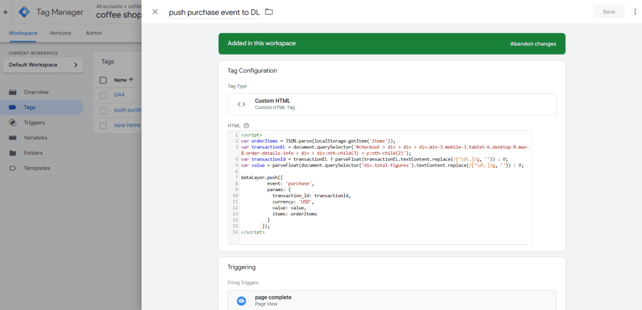Click the Overview briefcase icon
Viewport: 642px width, 310px height.
[13, 92]
